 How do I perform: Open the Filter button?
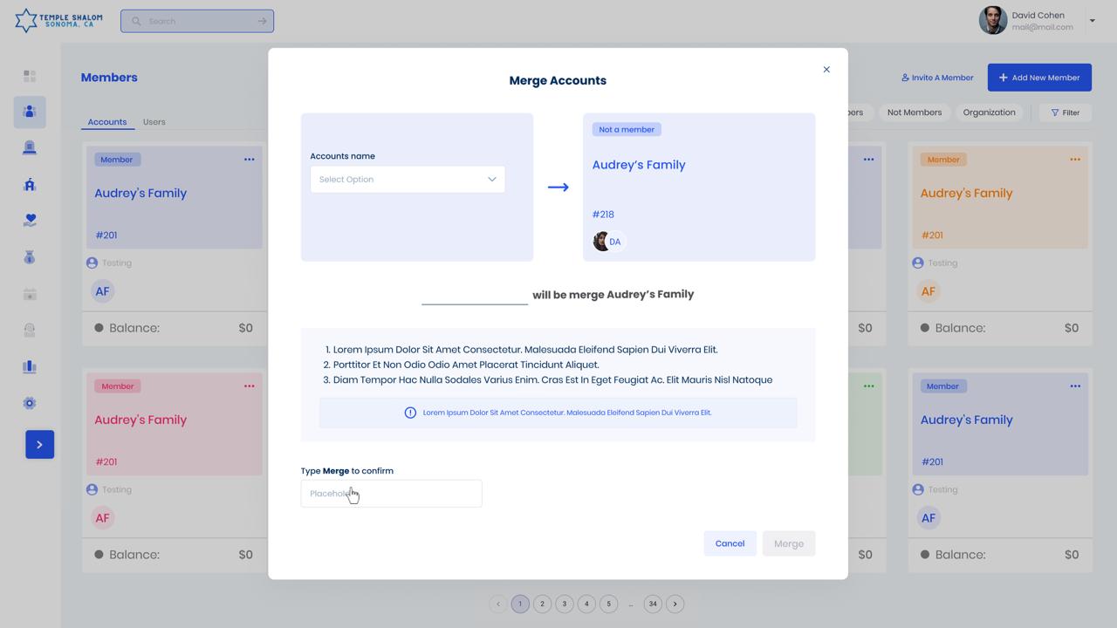[x=1065, y=113]
